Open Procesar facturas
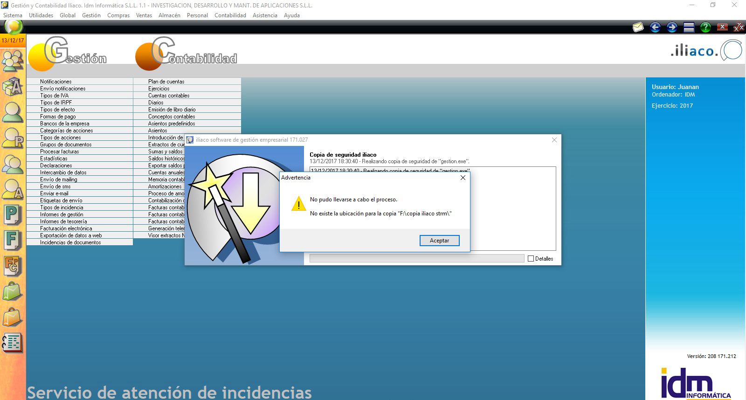746x400 pixels. 80,152
